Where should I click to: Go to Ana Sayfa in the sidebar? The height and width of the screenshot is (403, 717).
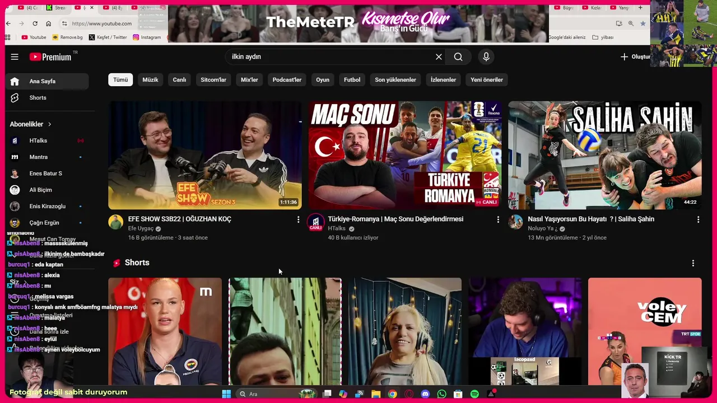coord(47,81)
